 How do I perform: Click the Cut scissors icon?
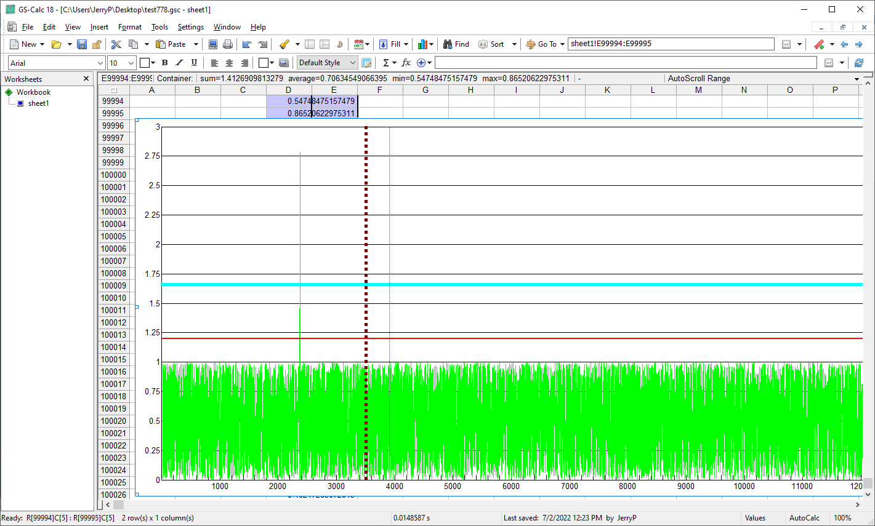[116, 44]
